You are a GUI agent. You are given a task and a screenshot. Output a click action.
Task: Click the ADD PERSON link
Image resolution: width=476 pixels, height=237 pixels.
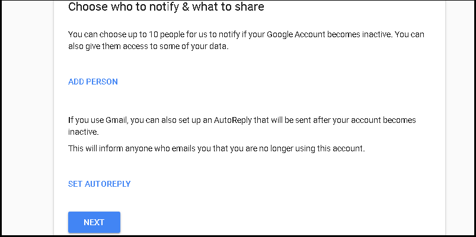tap(93, 82)
